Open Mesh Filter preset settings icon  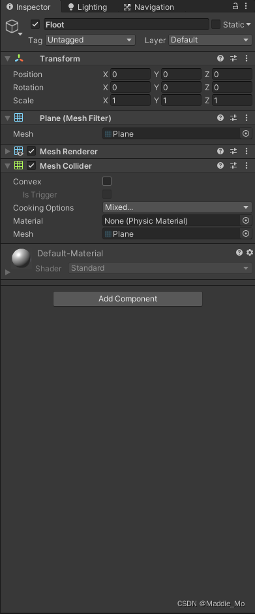[233, 118]
